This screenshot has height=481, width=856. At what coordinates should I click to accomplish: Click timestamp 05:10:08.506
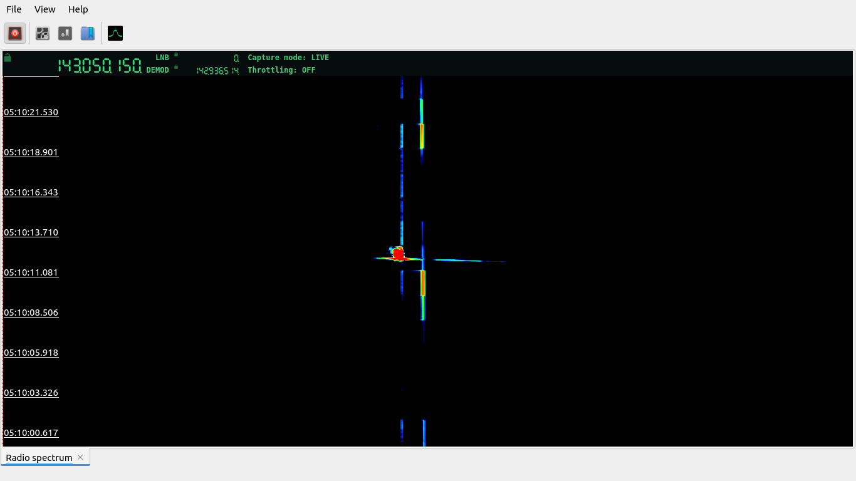tap(31, 313)
